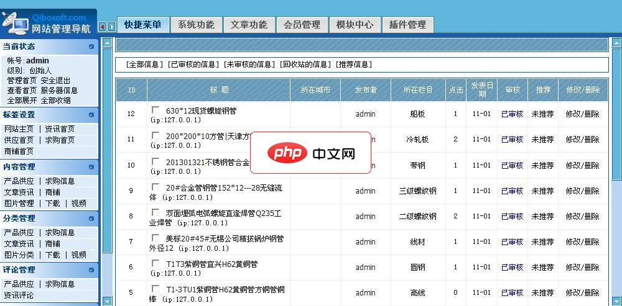Click 二级螺纹钢 category cell
622x306 pixels.
pos(417,217)
